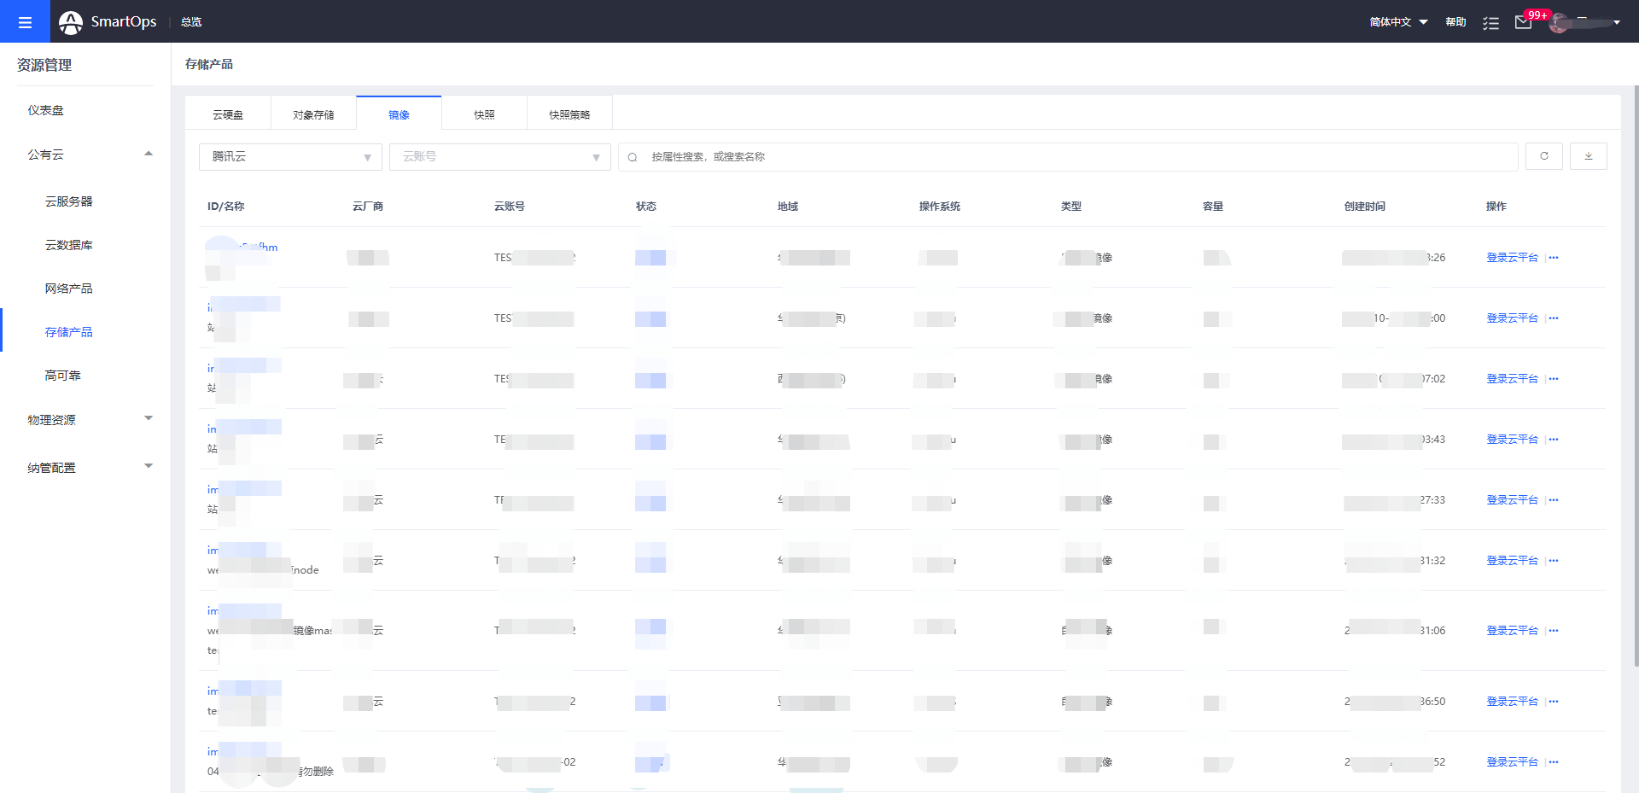Click 登录云平台 in row ending 31:06

(x=1512, y=631)
